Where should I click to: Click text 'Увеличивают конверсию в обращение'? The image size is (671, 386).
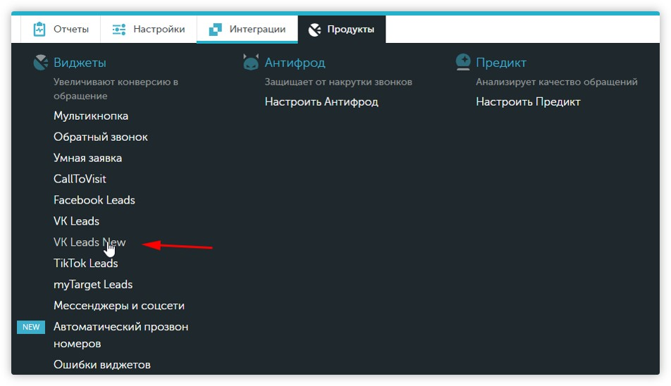pyautogui.click(x=116, y=89)
